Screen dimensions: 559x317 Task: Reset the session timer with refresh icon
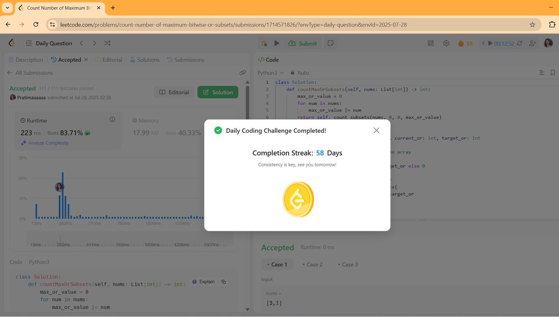point(519,43)
